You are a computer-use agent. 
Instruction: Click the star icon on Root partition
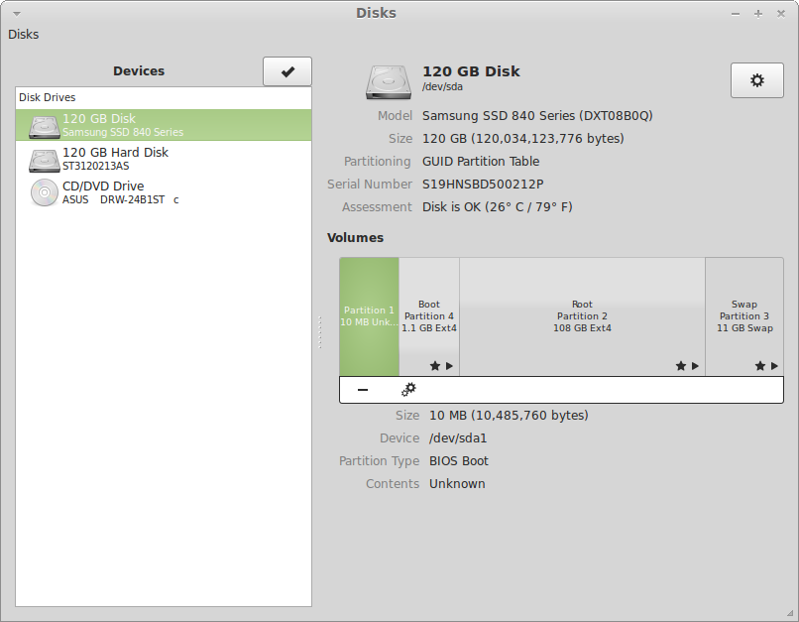pyautogui.click(x=681, y=365)
